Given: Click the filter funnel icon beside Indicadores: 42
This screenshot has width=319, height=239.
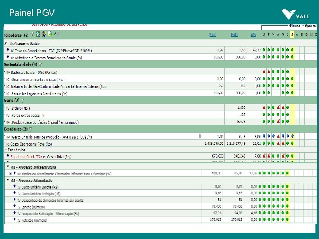Looking at the screenshot, I should coord(32,34).
